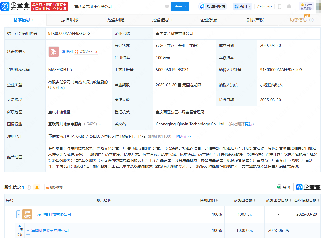Viewport: 321px width, 238px height.
Task: Open the 附近企业 link
Action: 184,136
